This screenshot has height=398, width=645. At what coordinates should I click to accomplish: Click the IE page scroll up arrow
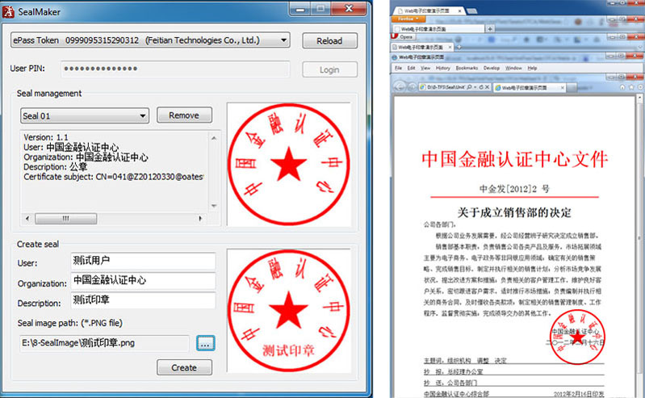(x=639, y=98)
